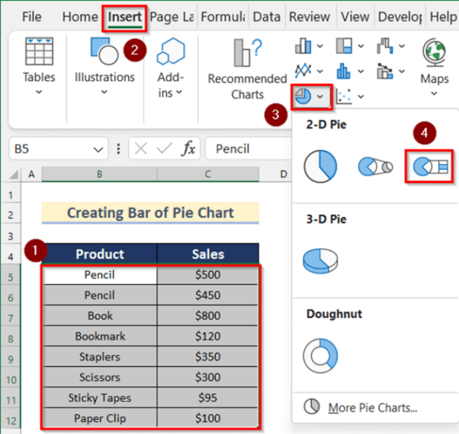Open the Tables group icon
The width and height of the screenshot is (459, 434).
39,51
